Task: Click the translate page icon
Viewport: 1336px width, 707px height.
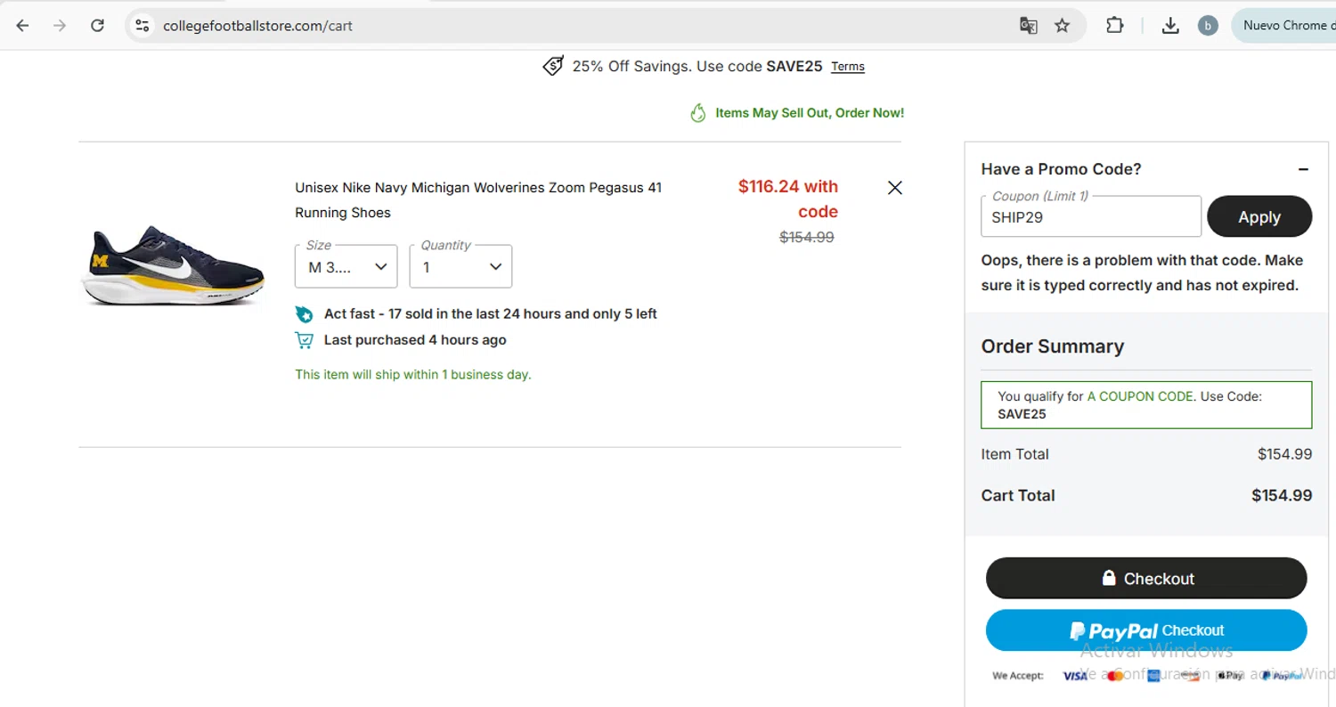Action: [1028, 26]
